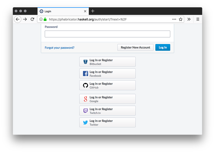Image resolution: width=215 pixels, height=153 pixels.
Task: Open page actions ellipsis menu
Action: (x=174, y=19)
